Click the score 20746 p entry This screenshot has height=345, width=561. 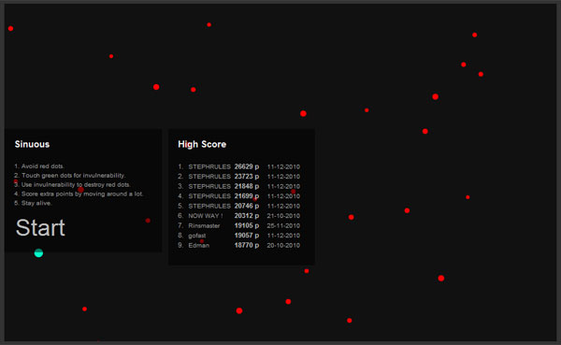[x=247, y=206]
